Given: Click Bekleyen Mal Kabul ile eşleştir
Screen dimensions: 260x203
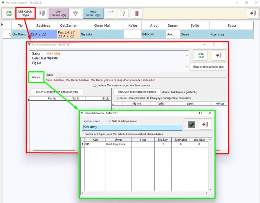Looking at the screenshot, I should point(137,92).
